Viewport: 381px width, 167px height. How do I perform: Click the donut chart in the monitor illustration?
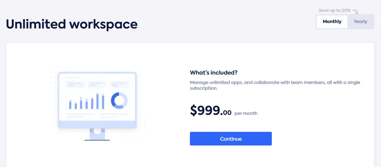coord(119,100)
